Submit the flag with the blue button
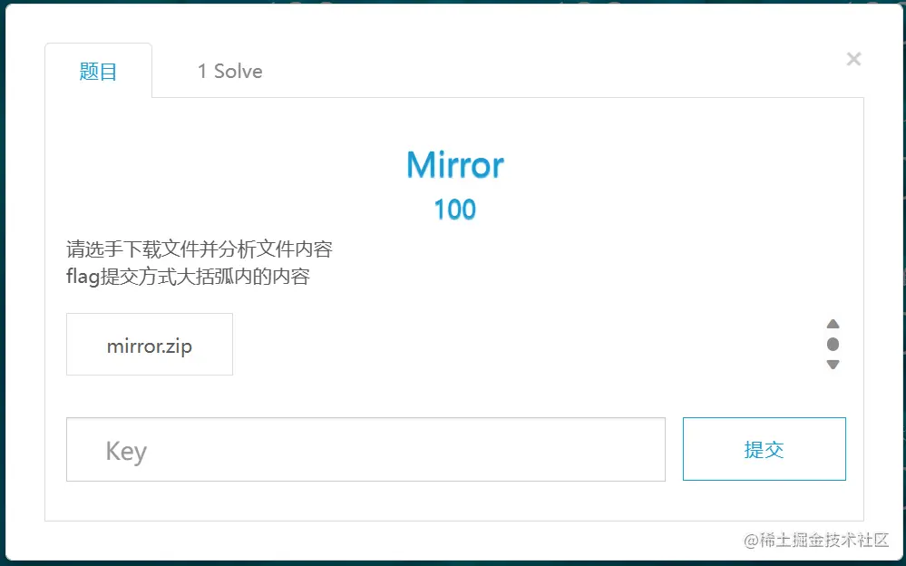 [x=764, y=448]
